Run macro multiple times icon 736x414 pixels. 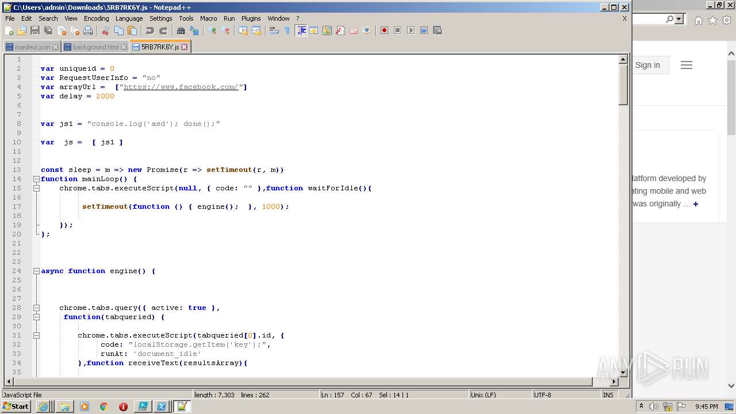click(x=424, y=30)
